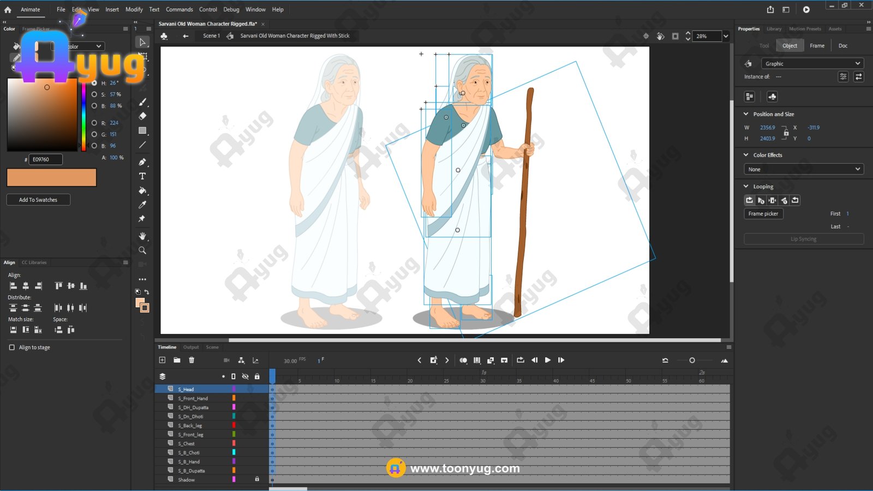The height and width of the screenshot is (491, 873).
Task: Select the Paint Bucket tool
Action: point(142,190)
